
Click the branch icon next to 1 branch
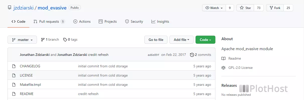click(43, 40)
